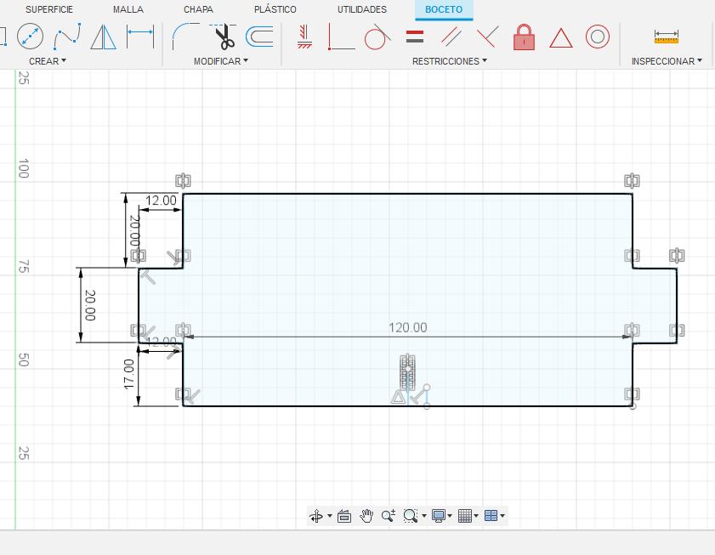Open Grid and Snaps settings icon
Image resolution: width=715 pixels, height=555 pixels.
pyautogui.click(x=465, y=516)
